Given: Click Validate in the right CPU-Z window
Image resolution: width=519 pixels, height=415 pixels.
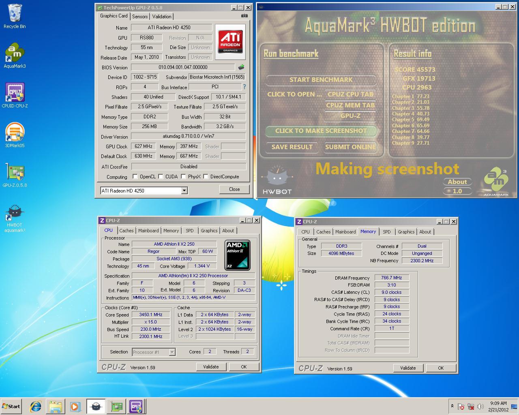Looking at the screenshot, I should [408, 368].
